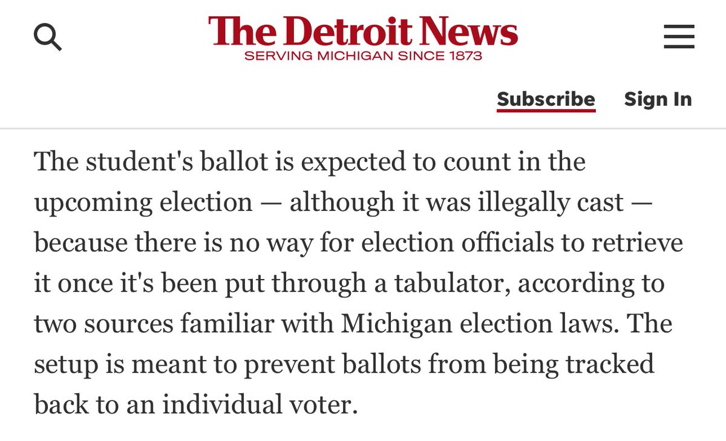This screenshot has height=441, width=726.
Task: Open the hamburger menu icon
Action: 679,37
